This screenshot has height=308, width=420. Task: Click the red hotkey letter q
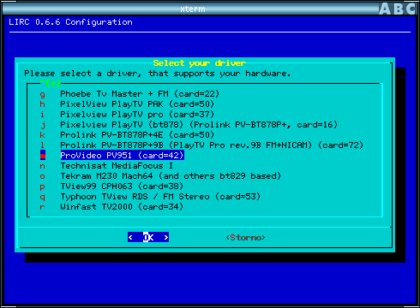point(43,198)
